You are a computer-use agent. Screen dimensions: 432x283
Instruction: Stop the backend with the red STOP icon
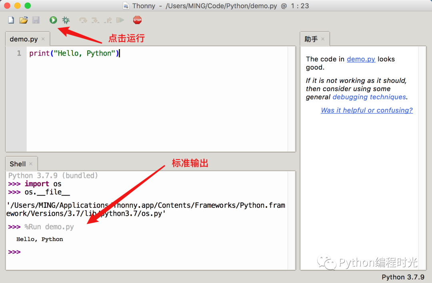point(137,20)
